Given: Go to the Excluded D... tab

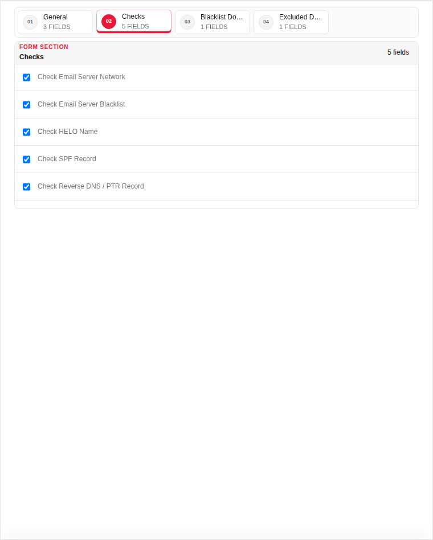Looking at the screenshot, I should [x=291, y=22].
